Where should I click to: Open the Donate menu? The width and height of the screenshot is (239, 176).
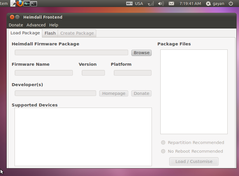click(x=16, y=25)
